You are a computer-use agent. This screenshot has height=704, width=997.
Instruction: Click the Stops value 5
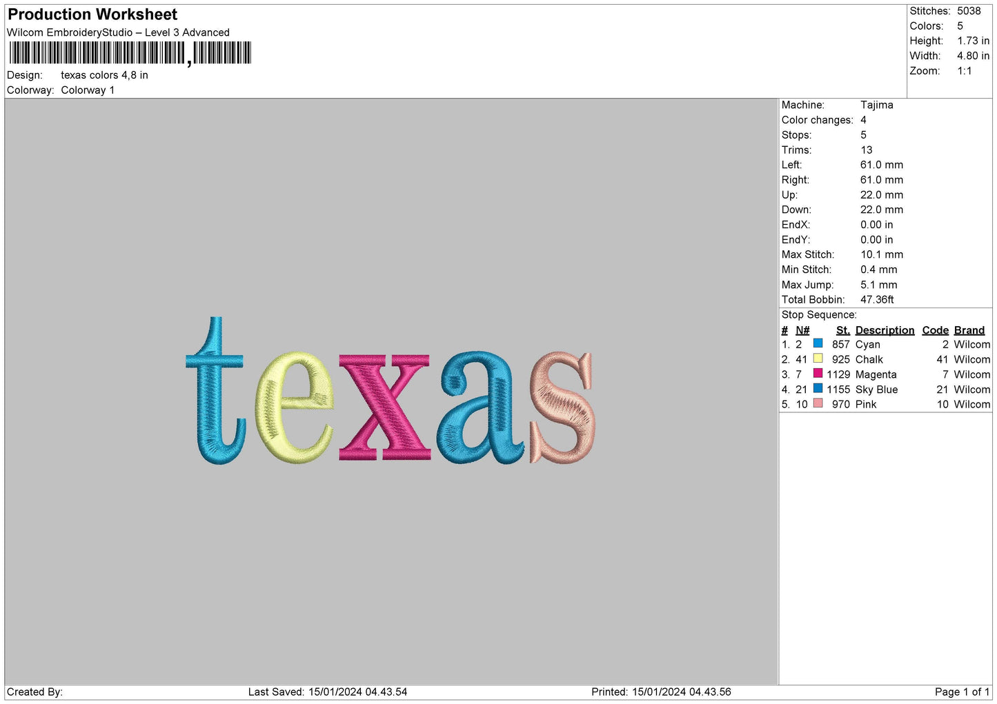pos(863,135)
